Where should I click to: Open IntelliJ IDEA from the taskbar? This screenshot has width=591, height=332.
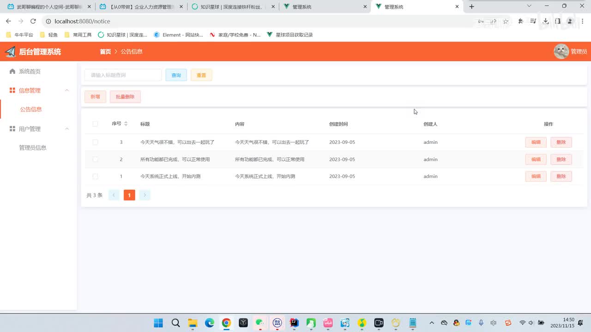[294, 323]
